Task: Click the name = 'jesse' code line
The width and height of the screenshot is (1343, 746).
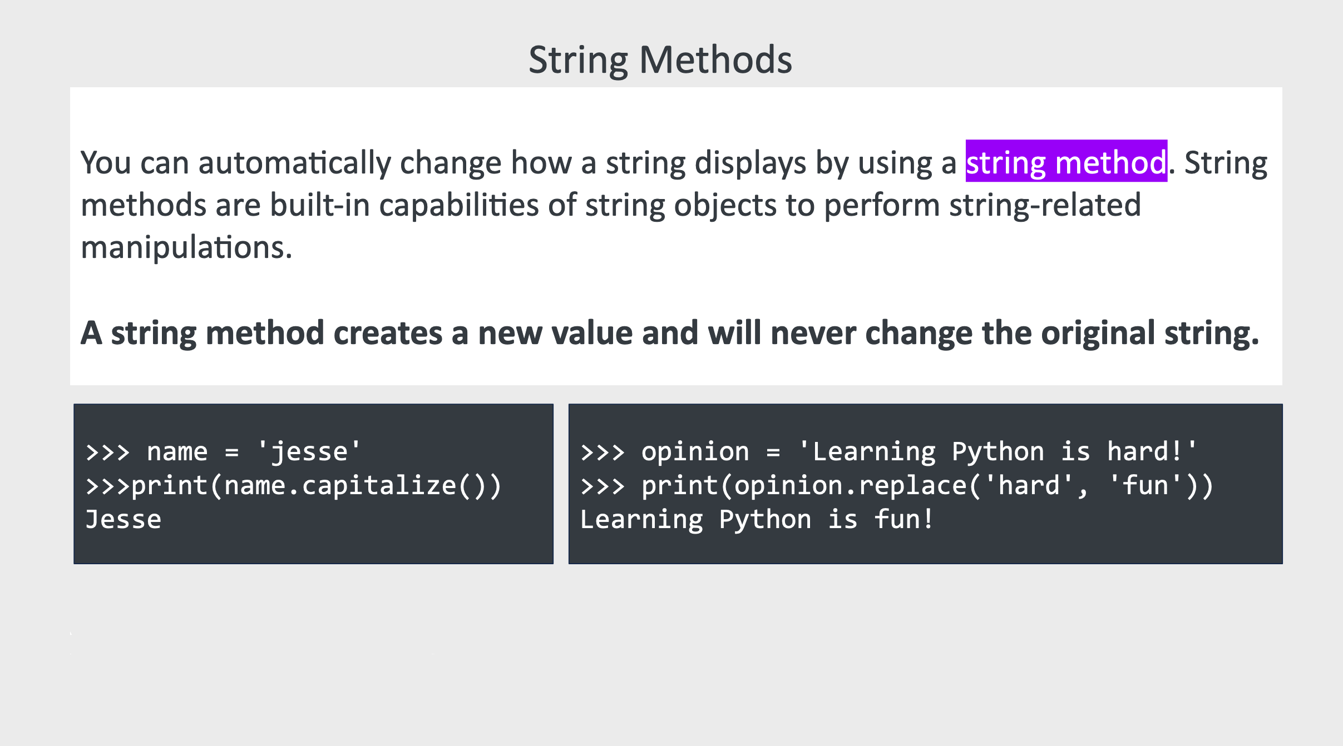Action: 224,451
